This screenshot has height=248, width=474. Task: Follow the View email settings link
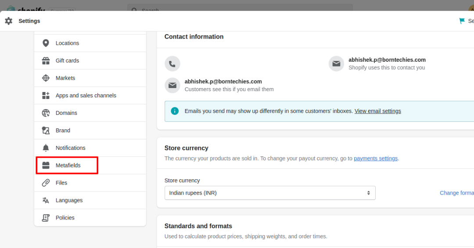click(x=377, y=111)
